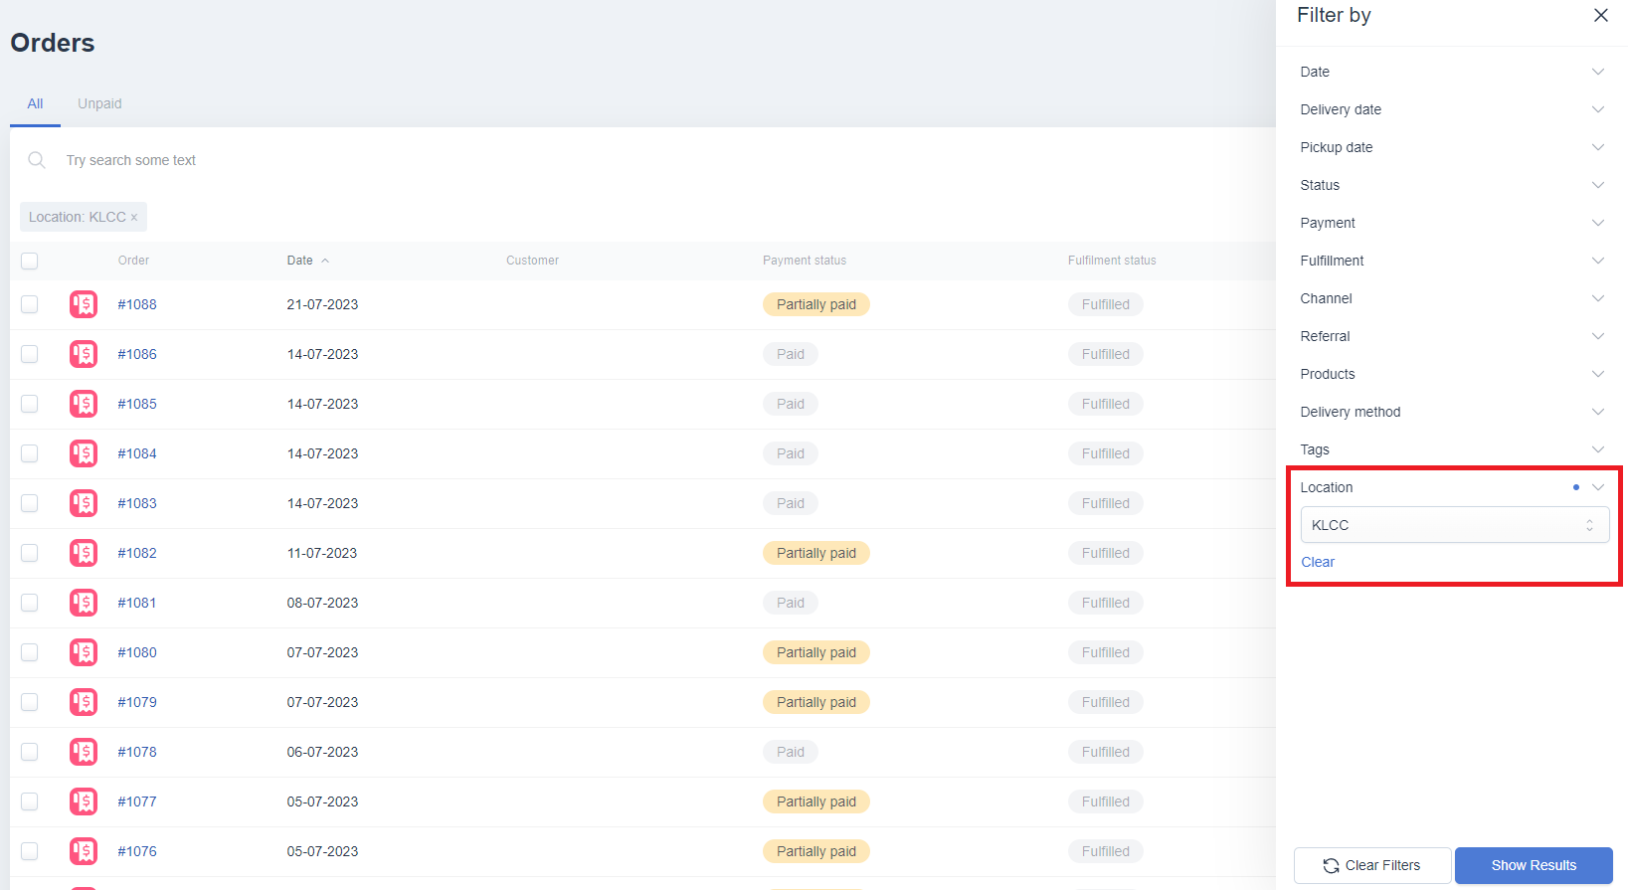Click the Order column header
Screen dimensions: 1628x890
tap(133, 261)
